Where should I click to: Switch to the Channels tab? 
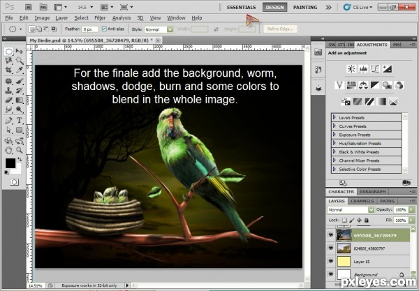point(362,201)
